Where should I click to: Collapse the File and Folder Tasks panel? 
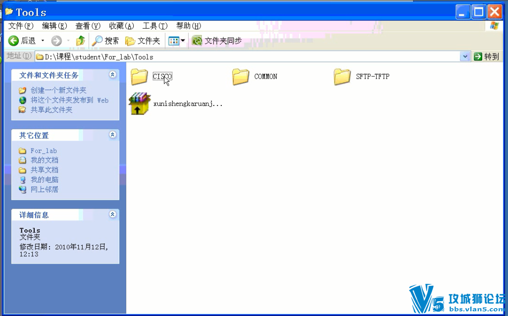coord(112,75)
